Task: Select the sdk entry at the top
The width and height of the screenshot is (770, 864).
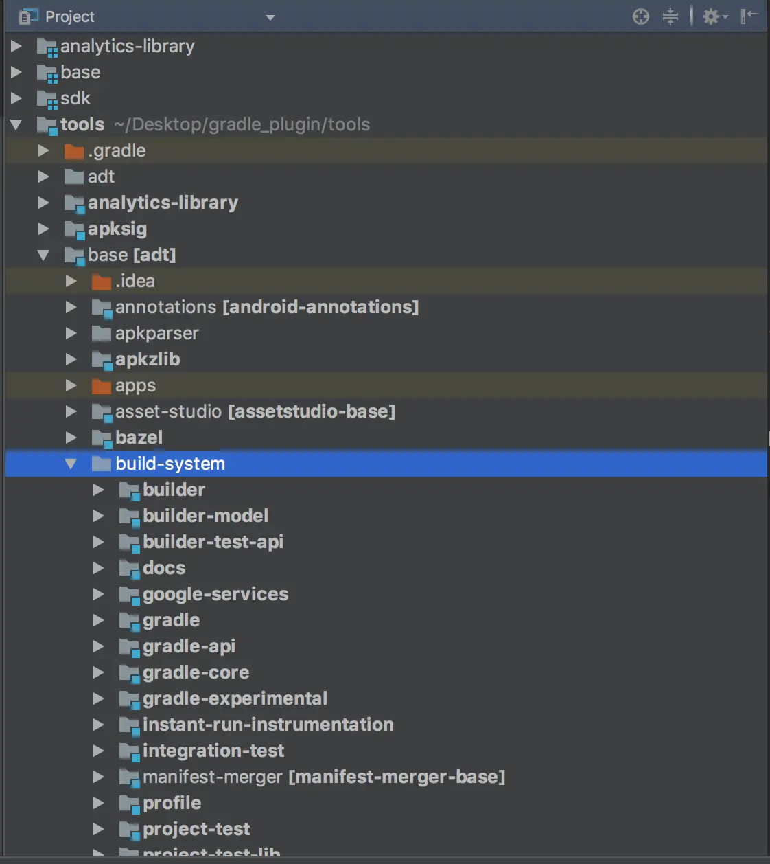Action: [x=75, y=98]
